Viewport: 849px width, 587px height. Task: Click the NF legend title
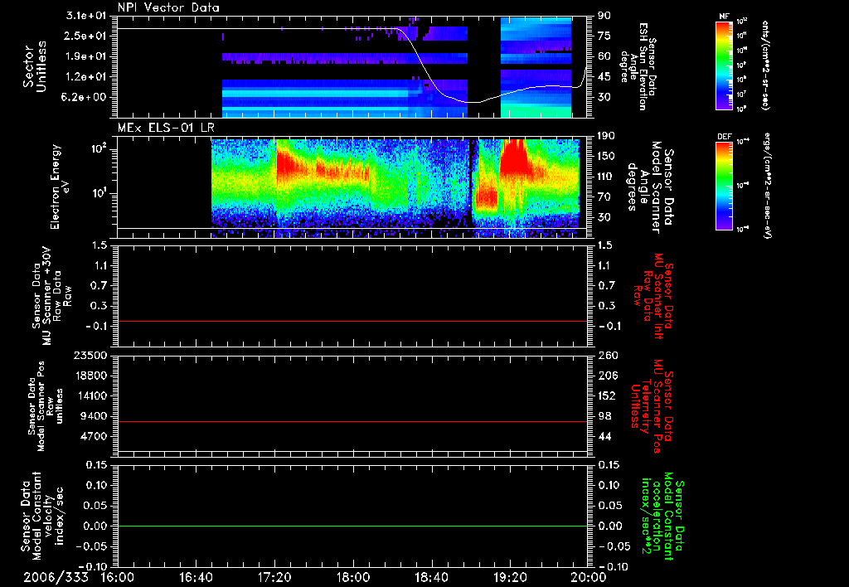pyautogui.click(x=724, y=17)
